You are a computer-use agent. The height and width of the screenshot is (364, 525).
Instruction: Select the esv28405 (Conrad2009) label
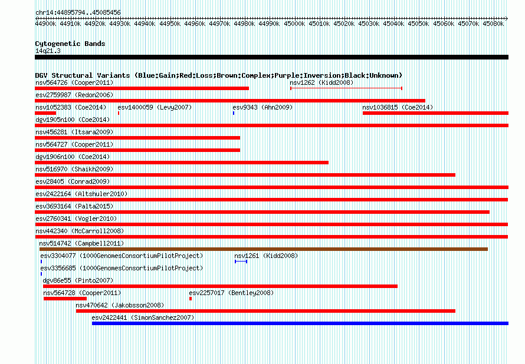(73, 181)
